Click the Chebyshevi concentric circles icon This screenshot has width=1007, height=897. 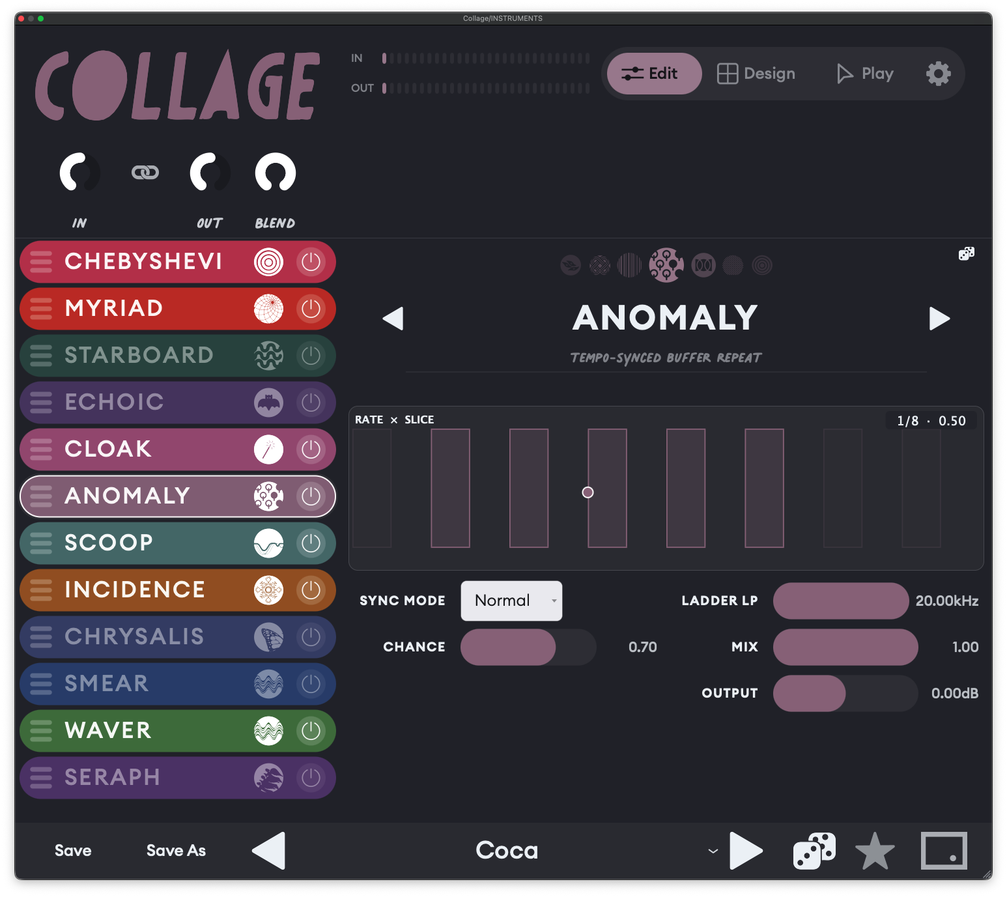(x=268, y=262)
